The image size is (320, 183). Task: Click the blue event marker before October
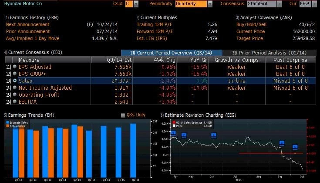point(295,147)
